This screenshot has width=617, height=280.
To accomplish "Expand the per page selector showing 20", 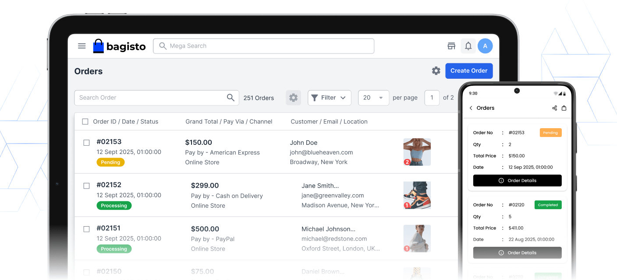I will [x=373, y=98].
